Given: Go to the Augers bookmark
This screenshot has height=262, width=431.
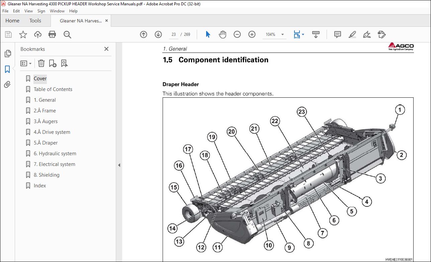Looking at the screenshot, I should (46, 121).
